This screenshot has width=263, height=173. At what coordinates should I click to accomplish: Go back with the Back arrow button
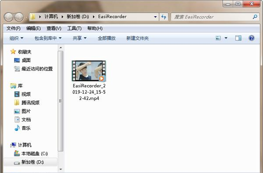tap(8, 17)
